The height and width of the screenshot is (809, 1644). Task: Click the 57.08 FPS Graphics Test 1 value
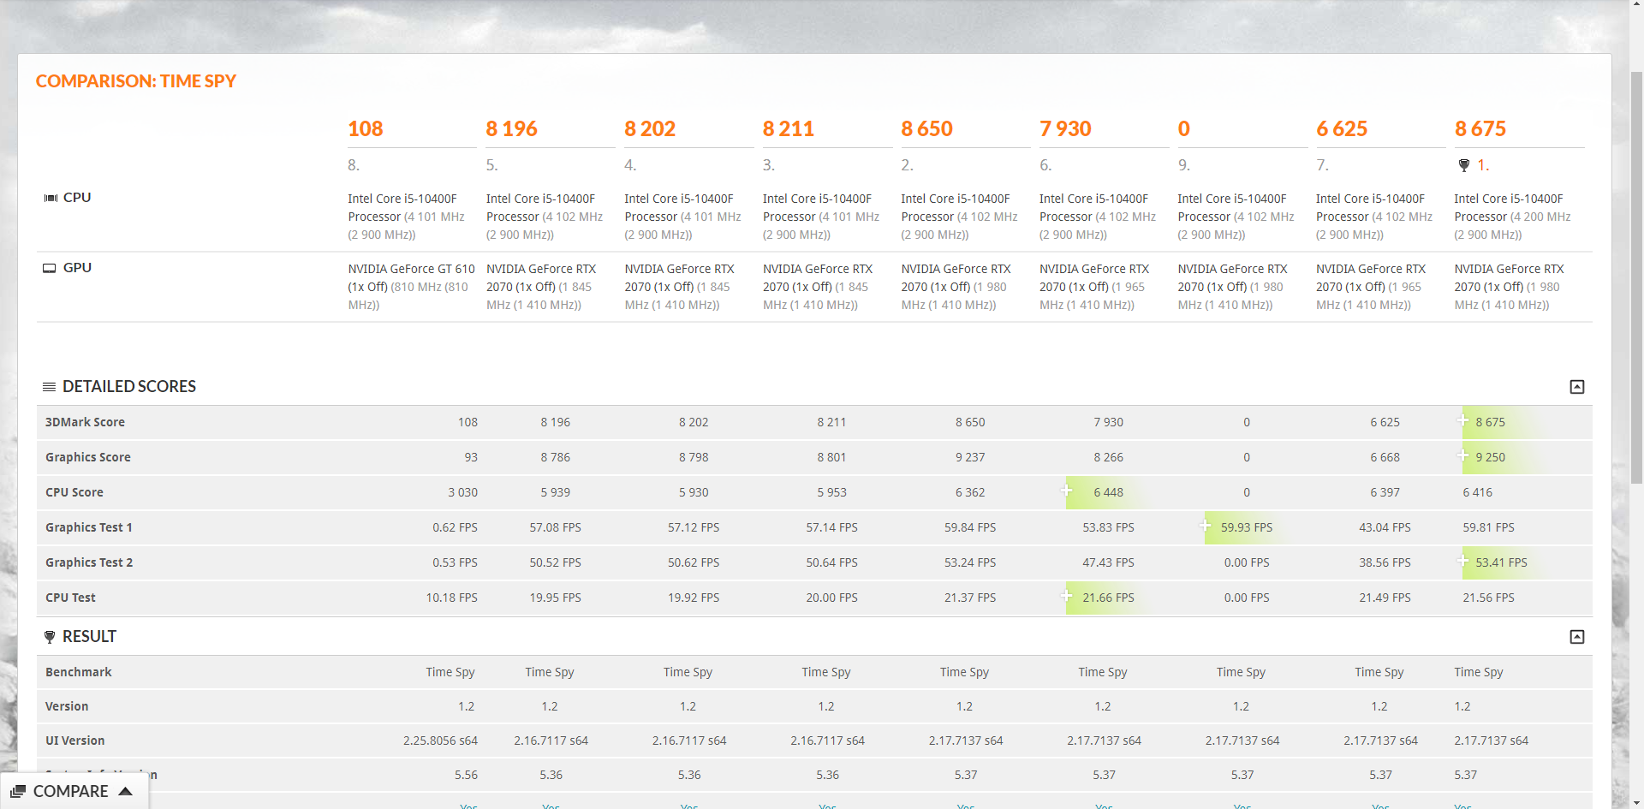click(556, 527)
